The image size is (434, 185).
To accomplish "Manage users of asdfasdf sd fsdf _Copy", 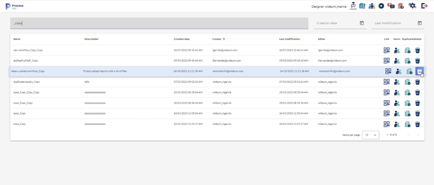I will pyautogui.click(x=397, y=61).
